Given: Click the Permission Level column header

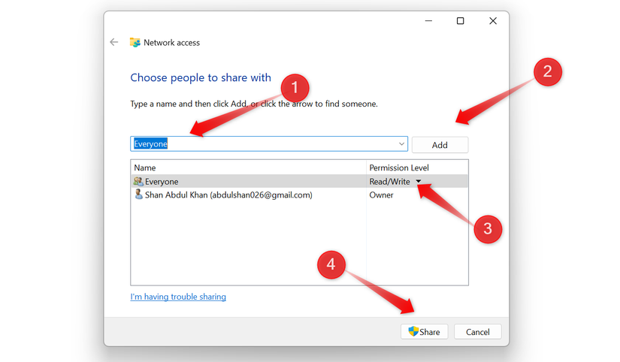Looking at the screenshot, I should 416,167.
